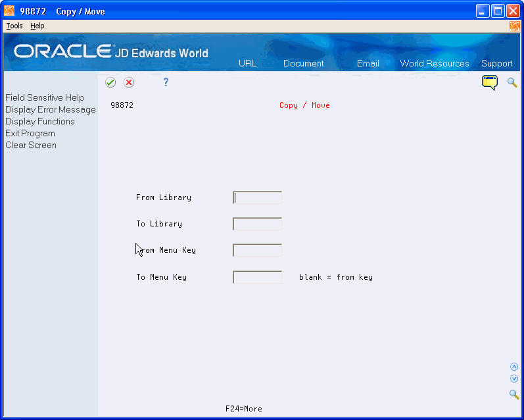Open the Tools menu

(14, 26)
